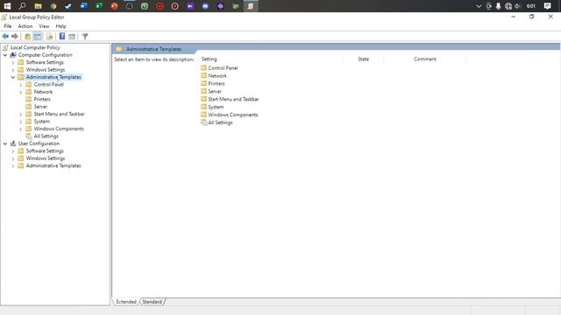The height and width of the screenshot is (315, 561).
Task: Select Server folder in Setting list
Action: (x=215, y=91)
